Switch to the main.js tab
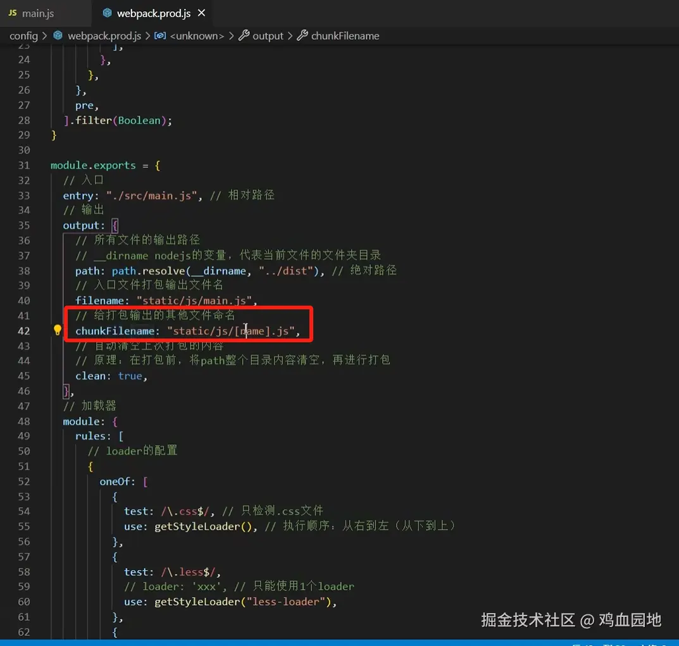The height and width of the screenshot is (646, 679). coord(38,13)
